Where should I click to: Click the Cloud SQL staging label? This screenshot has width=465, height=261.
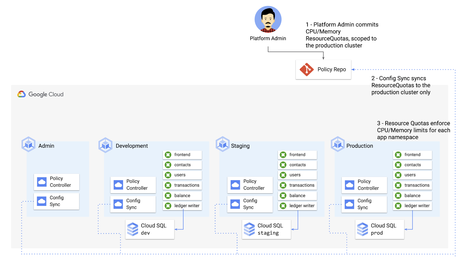270,229
